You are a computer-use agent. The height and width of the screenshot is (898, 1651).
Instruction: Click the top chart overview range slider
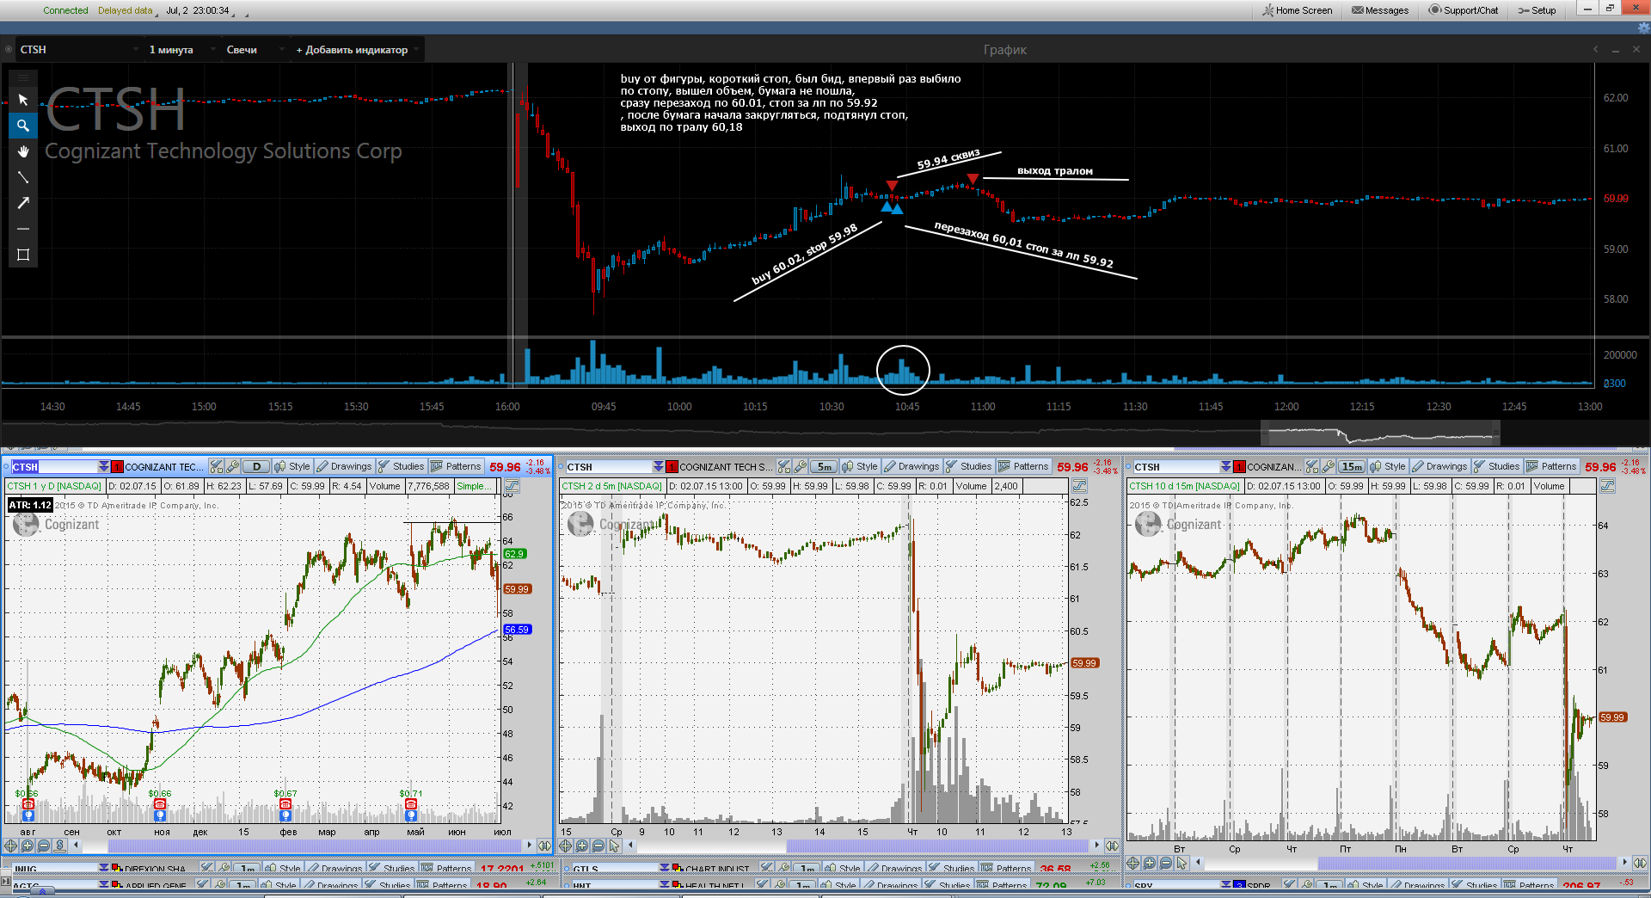point(1380,434)
